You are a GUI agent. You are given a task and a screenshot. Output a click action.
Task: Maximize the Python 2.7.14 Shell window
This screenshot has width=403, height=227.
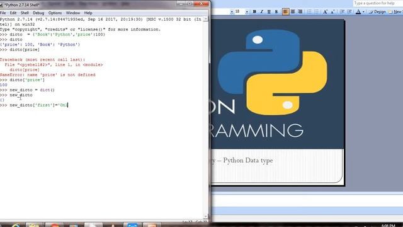click(x=190, y=4)
